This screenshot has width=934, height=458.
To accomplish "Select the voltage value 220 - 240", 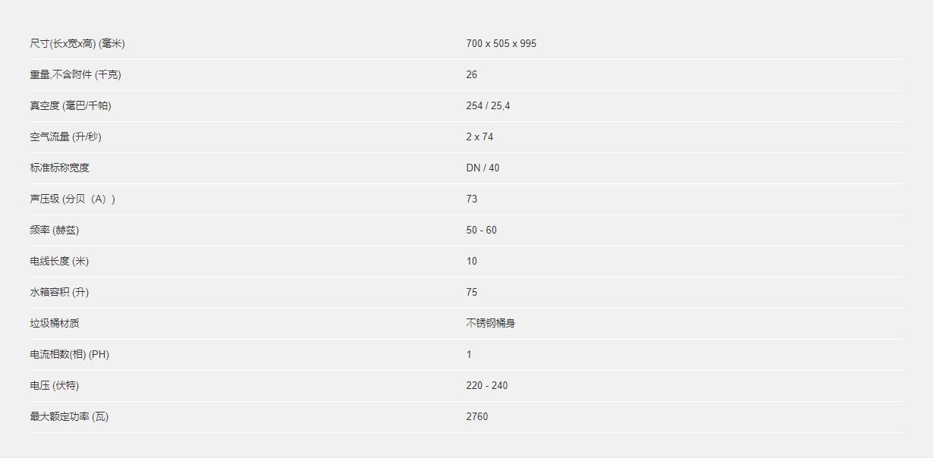I will tap(487, 385).
